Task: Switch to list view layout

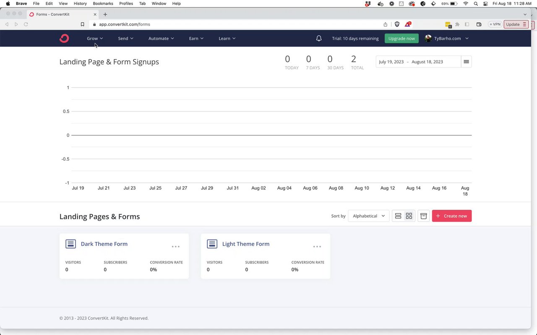Action: click(398, 216)
